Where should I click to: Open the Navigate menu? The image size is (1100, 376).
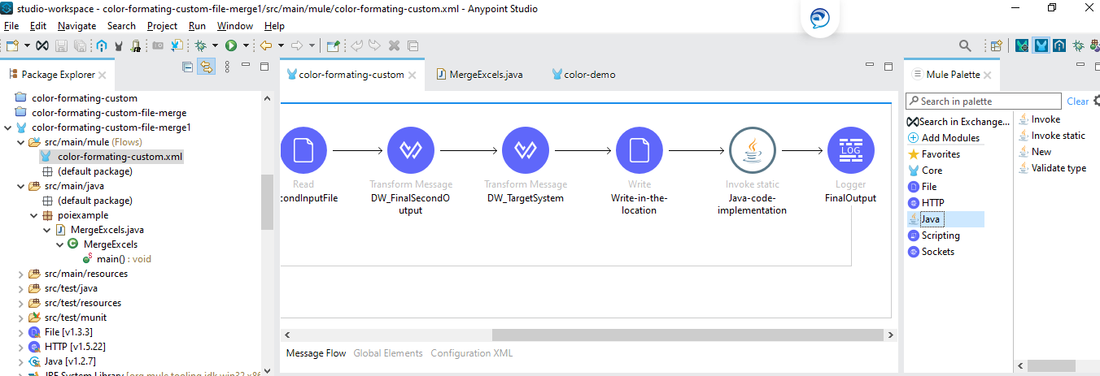(76, 26)
